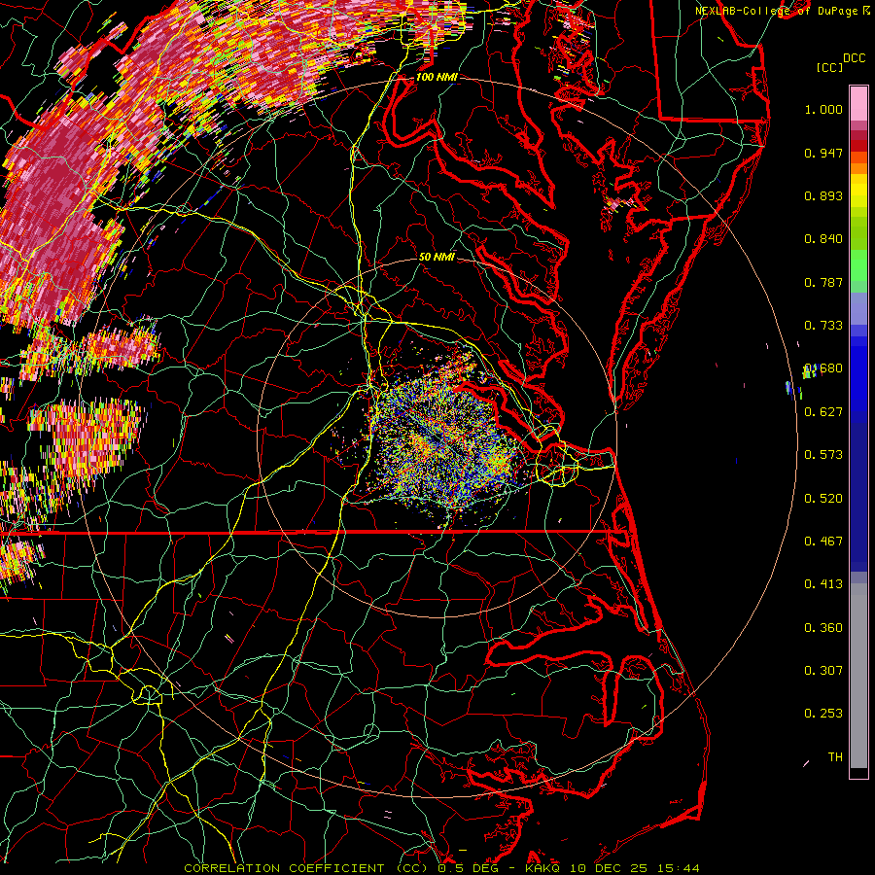The width and height of the screenshot is (875, 875).
Task: Pick the gray segment of the color bar
Action: coord(858,676)
